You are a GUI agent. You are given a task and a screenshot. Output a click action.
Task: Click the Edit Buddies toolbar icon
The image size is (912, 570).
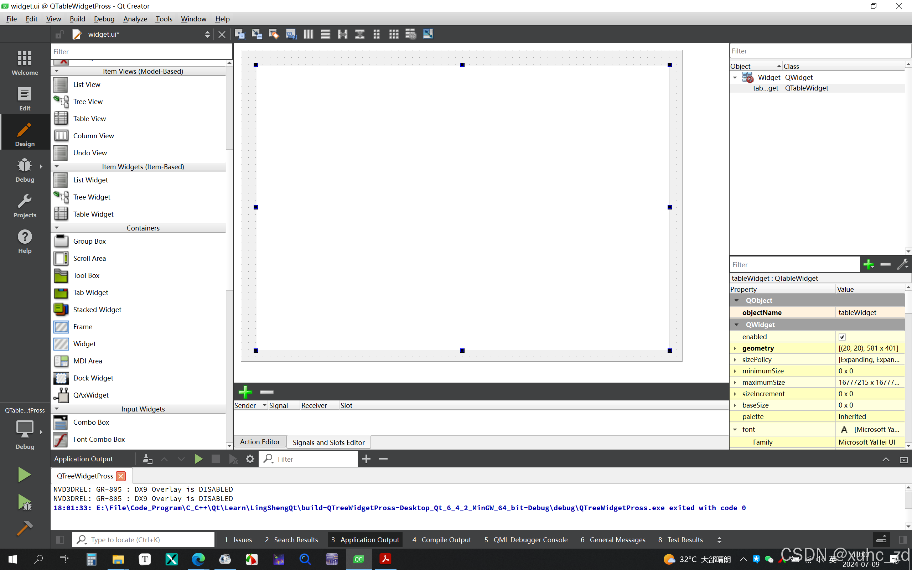pyautogui.click(x=274, y=34)
